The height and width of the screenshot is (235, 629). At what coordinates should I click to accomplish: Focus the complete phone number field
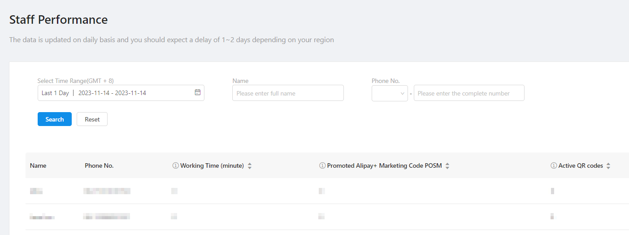(x=468, y=93)
